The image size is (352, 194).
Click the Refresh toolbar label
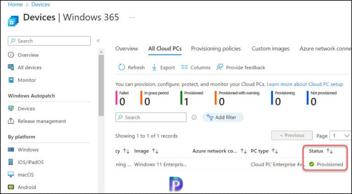point(136,68)
